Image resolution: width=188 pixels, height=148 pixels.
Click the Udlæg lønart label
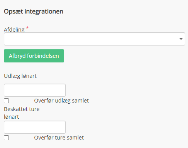coord(20,76)
